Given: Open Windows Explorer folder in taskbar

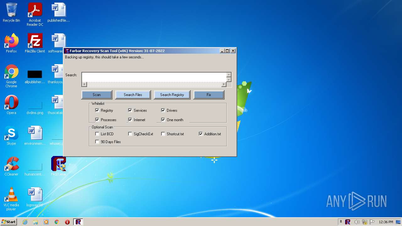Looking at the screenshot, I should pyautogui.click(x=35, y=222).
